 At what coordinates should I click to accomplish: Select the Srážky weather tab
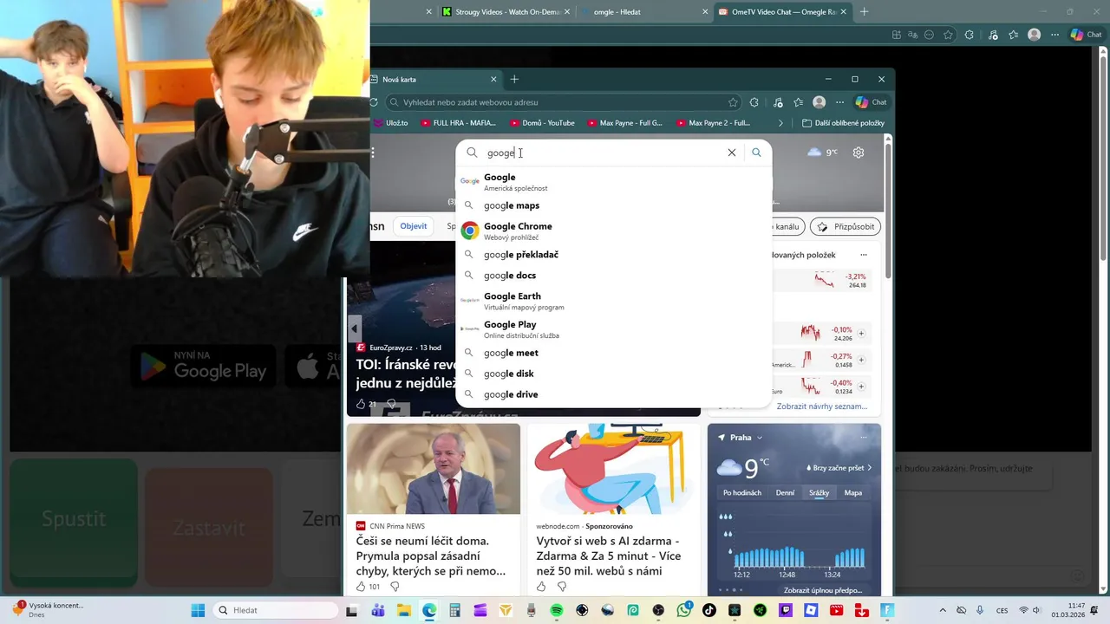pos(819,493)
